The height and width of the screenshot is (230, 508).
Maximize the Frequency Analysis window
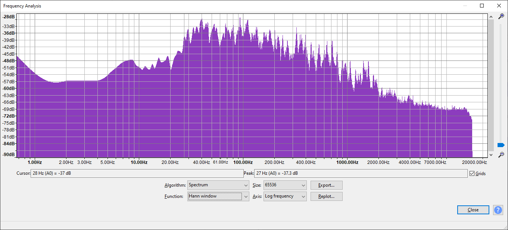482,6
